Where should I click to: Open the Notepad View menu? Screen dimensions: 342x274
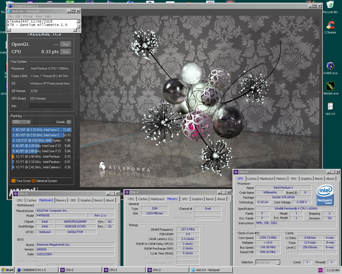point(39,16)
